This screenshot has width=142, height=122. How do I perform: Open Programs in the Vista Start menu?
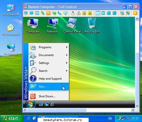[49, 47]
